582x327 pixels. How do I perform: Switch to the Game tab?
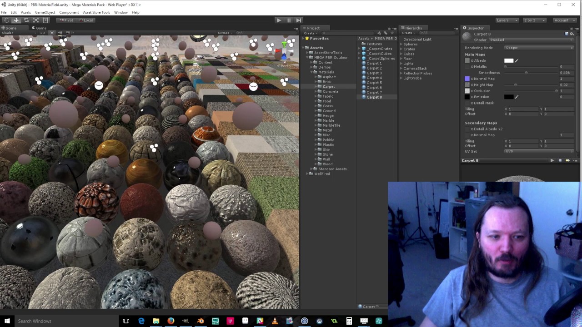pos(39,28)
